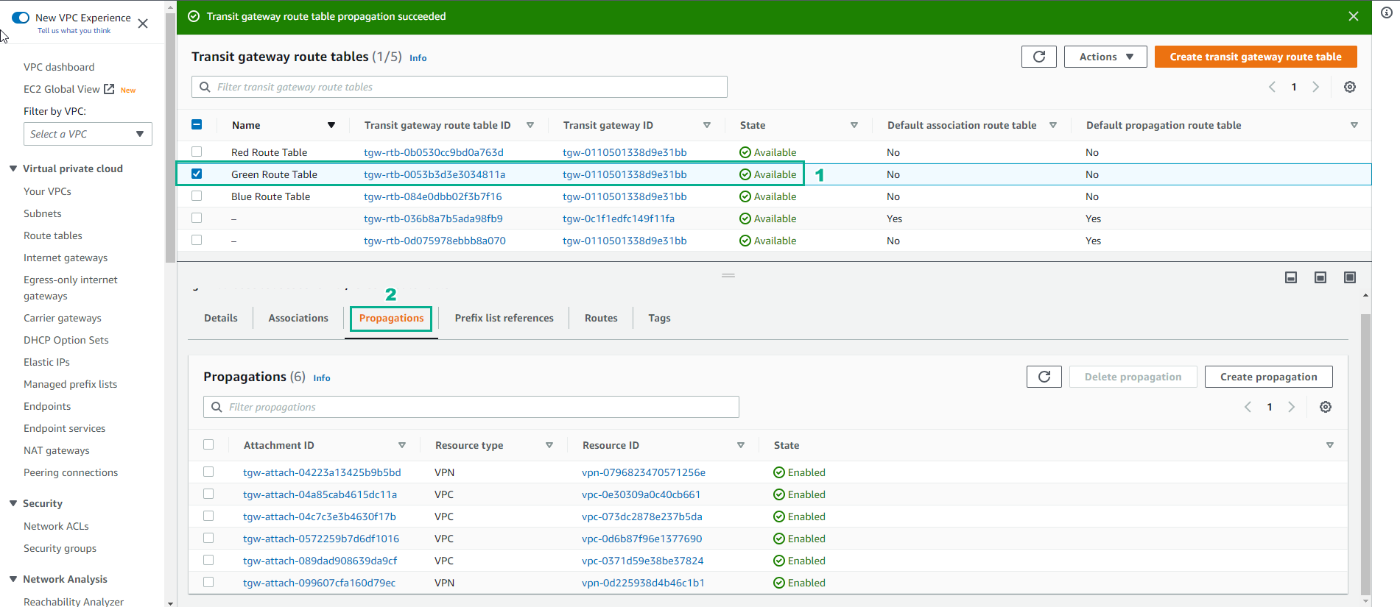
Task: Set details panel to half height
Action: pyautogui.click(x=1320, y=277)
